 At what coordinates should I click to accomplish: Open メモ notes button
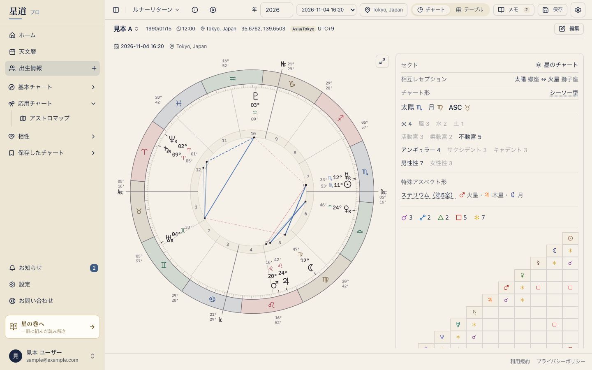click(513, 10)
